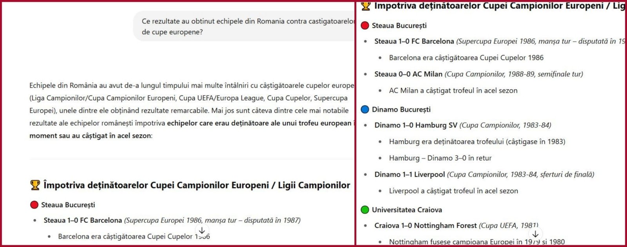Click the scroll-down arrow in right panel

click(535, 234)
